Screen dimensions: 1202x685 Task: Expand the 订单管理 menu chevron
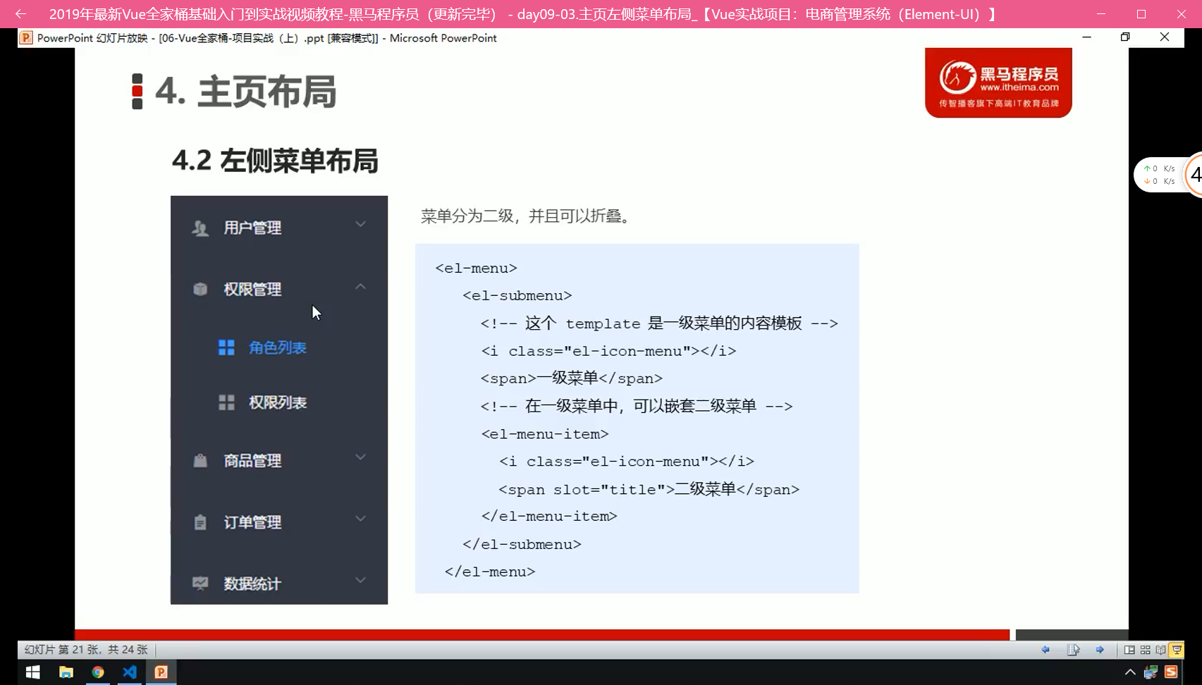(360, 519)
